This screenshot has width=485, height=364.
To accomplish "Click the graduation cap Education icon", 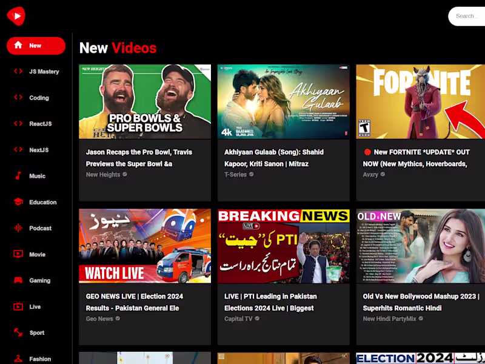I will (x=18, y=202).
